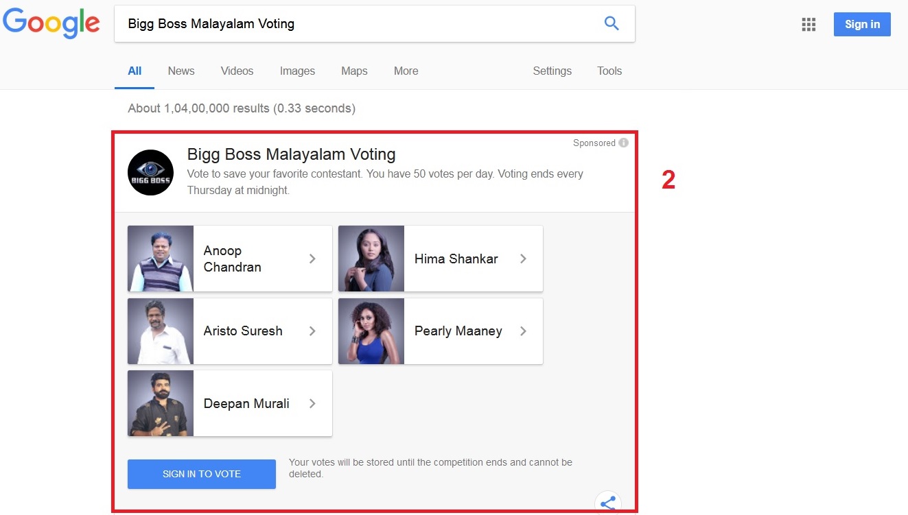Open search Settings
Image resolution: width=908 pixels, height=515 pixels.
tap(552, 71)
